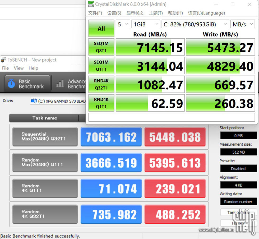Open the test count dropdown showing 5
The width and height of the screenshot is (259, 239).
pos(123,24)
